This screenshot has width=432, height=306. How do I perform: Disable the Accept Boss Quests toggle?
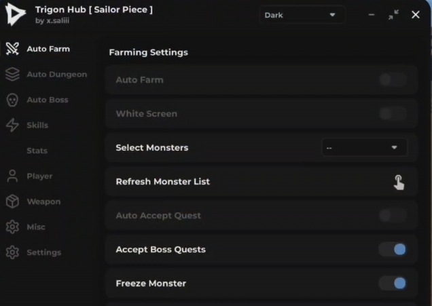click(x=393, y=250)
